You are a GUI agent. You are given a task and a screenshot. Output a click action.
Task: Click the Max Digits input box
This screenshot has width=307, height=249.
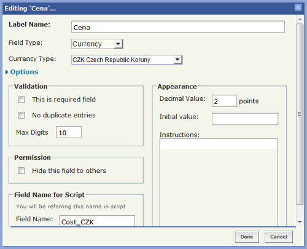click(69, 132)
